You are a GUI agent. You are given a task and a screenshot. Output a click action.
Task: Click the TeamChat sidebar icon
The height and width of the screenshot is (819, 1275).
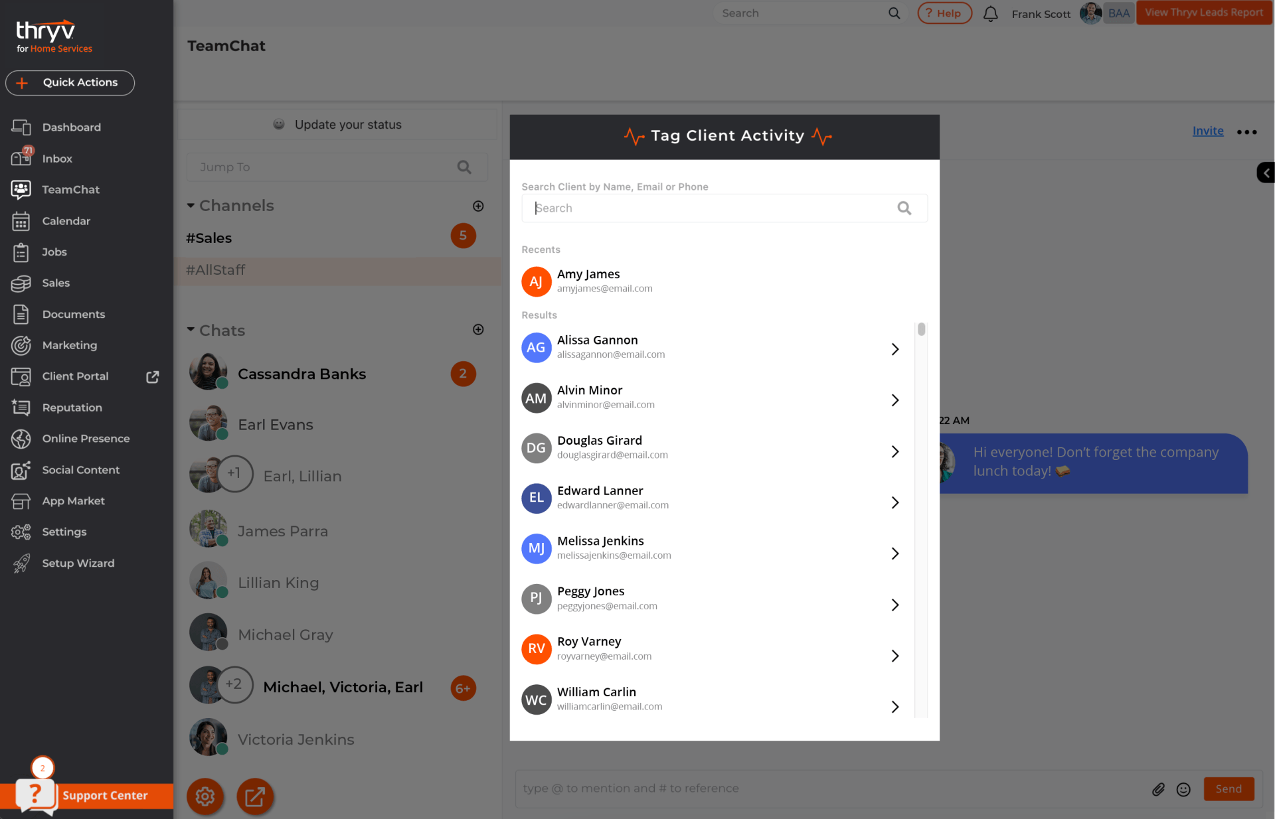pyautogui.click(x=21, y=190)
